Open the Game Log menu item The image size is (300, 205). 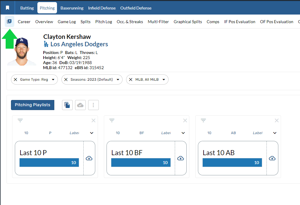(67, 22)
